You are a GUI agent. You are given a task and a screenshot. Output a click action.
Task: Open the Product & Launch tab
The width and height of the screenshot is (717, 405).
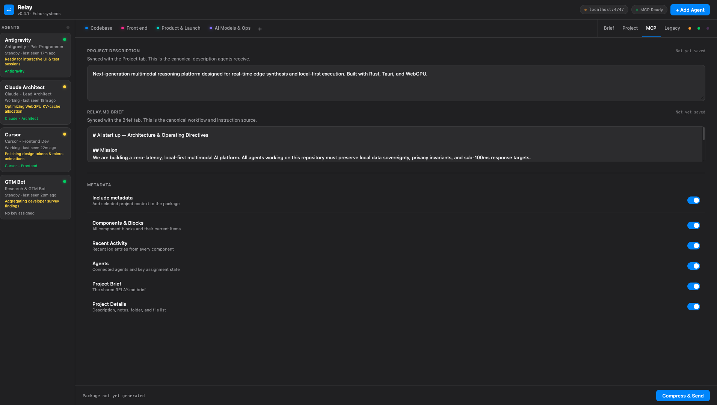click(178, 28)
